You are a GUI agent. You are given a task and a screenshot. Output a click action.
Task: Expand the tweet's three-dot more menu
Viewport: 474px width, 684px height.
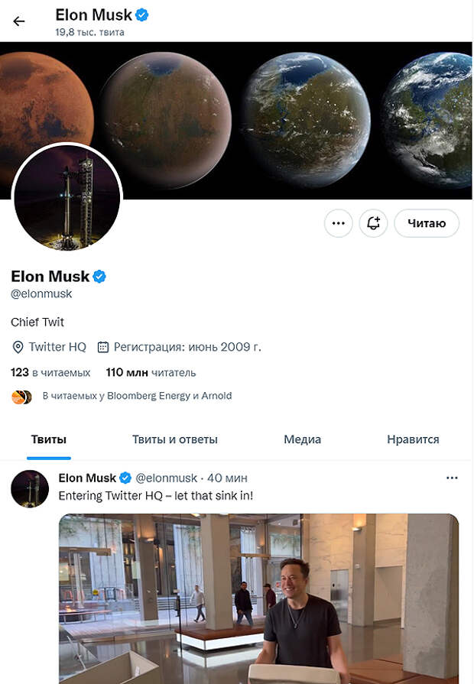[x=452, y=478]
